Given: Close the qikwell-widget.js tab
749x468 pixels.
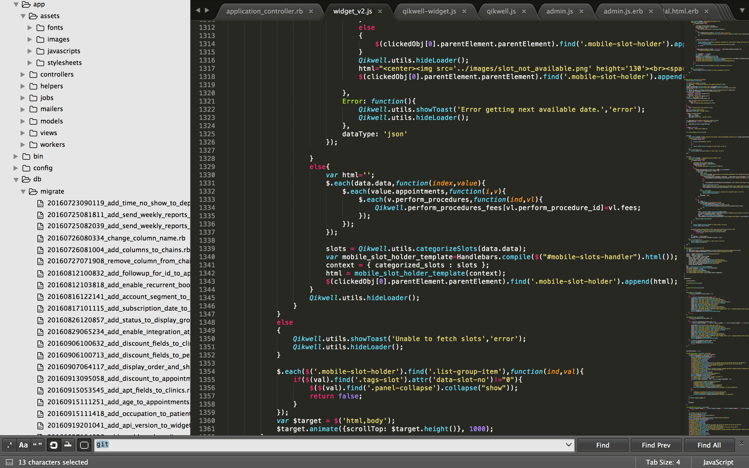Looking at the screenshot, I should tap(464, 11).
